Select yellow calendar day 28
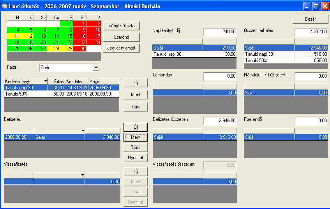The image size is (330, 209). [x=53, y=49]
